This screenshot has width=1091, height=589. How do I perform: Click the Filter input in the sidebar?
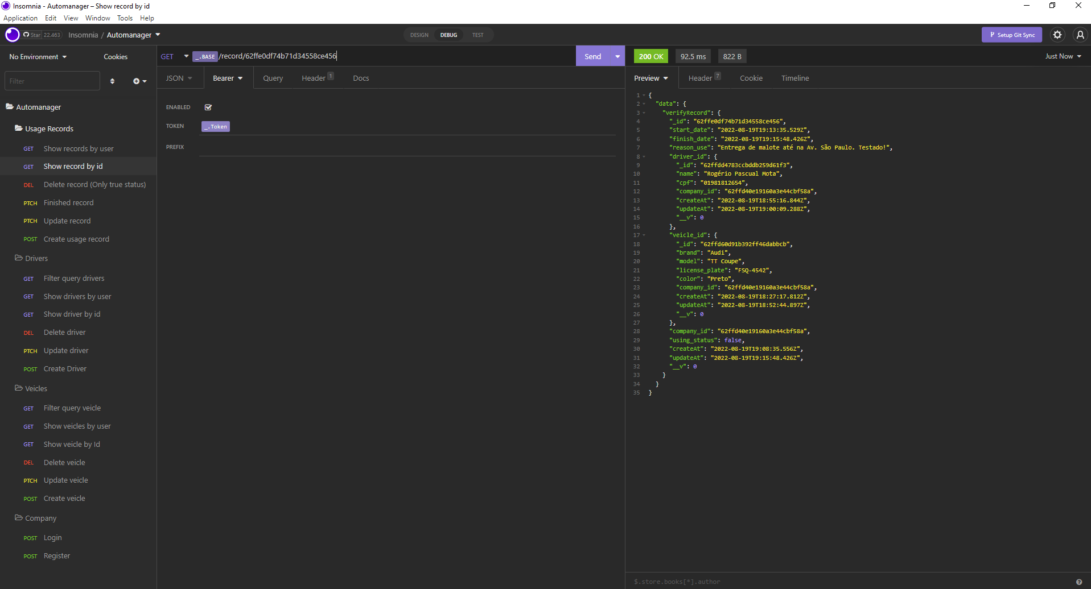tap(52, 81)
